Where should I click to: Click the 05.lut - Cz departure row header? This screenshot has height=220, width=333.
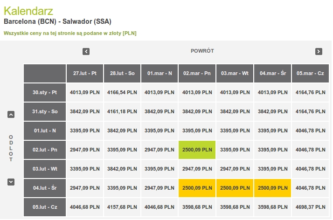(45, 207)
